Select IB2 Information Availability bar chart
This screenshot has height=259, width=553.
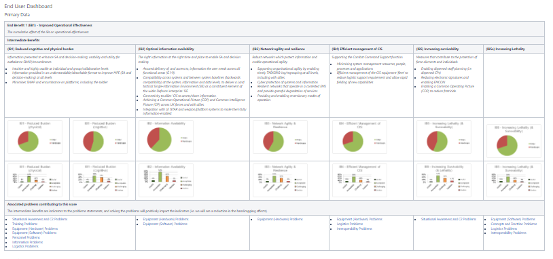click(166, 180)
